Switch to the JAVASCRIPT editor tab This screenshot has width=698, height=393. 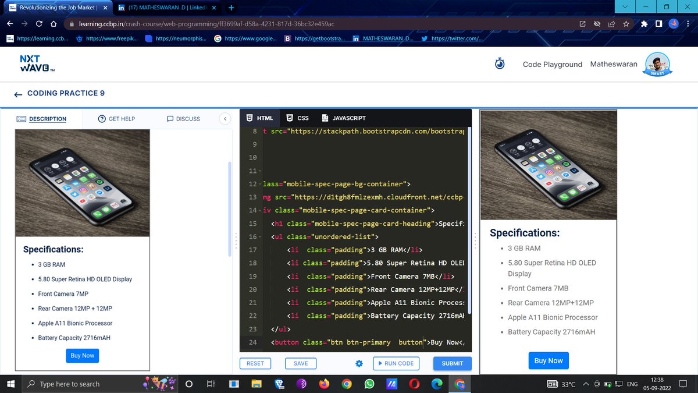(344, 118)
